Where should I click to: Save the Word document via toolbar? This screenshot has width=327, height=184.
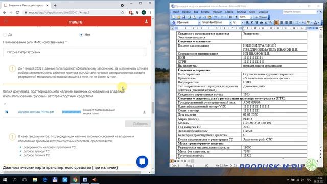coord(183,17)
